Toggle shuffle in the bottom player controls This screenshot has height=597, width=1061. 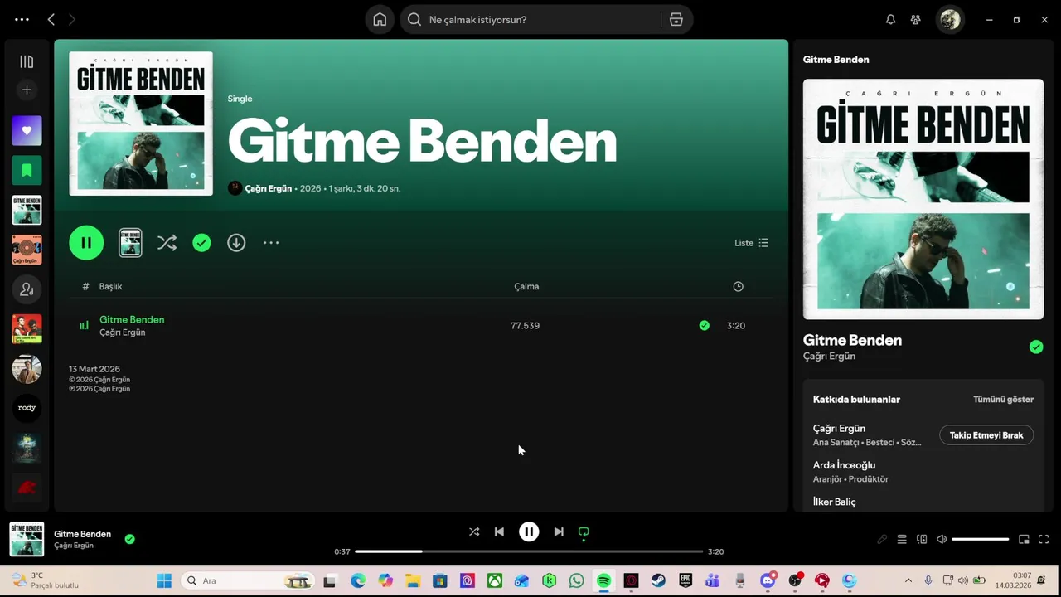(x=474, y=531)
